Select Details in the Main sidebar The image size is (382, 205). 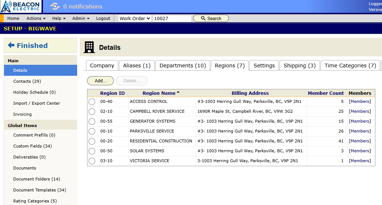tap(40, 70)
